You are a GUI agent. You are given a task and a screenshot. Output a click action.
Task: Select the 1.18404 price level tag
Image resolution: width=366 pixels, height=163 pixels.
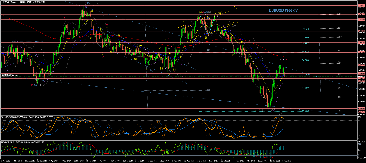click(361, 31)
